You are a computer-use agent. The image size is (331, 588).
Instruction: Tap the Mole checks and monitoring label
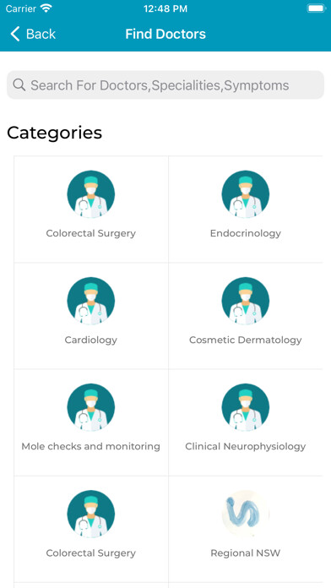[90, 446]
